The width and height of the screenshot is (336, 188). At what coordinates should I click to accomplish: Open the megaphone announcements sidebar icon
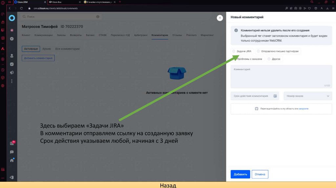12,73
